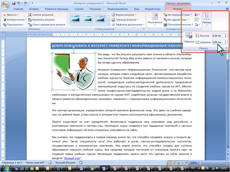Click Сжатие рисунков compress pictures
The height and width of the screenshot is (172, 230).
tap(41, 15)
